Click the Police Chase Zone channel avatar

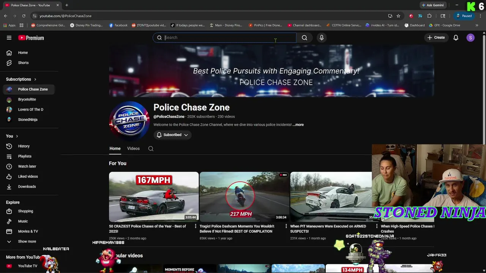[x=129, y=121]
